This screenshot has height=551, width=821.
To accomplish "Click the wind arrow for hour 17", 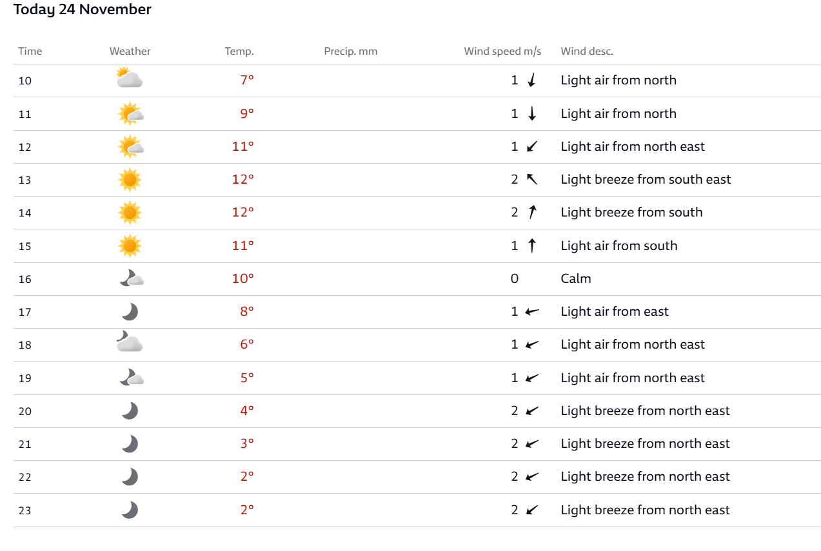I will tap(532, 312).
